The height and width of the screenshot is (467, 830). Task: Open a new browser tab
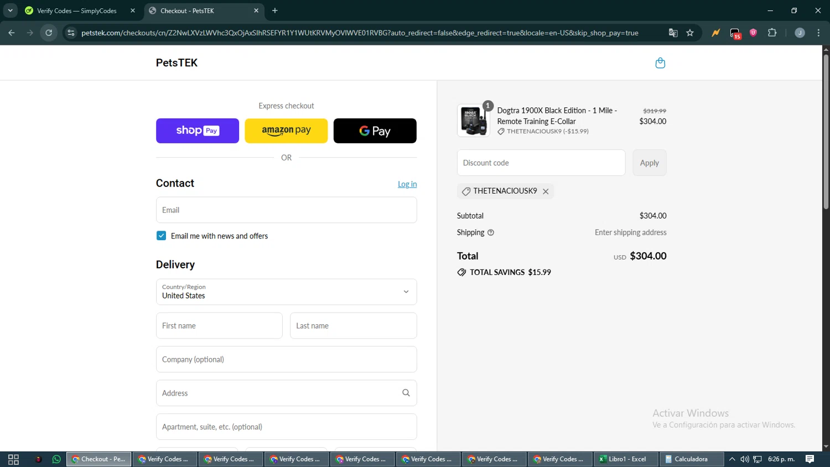pos(275,11)
